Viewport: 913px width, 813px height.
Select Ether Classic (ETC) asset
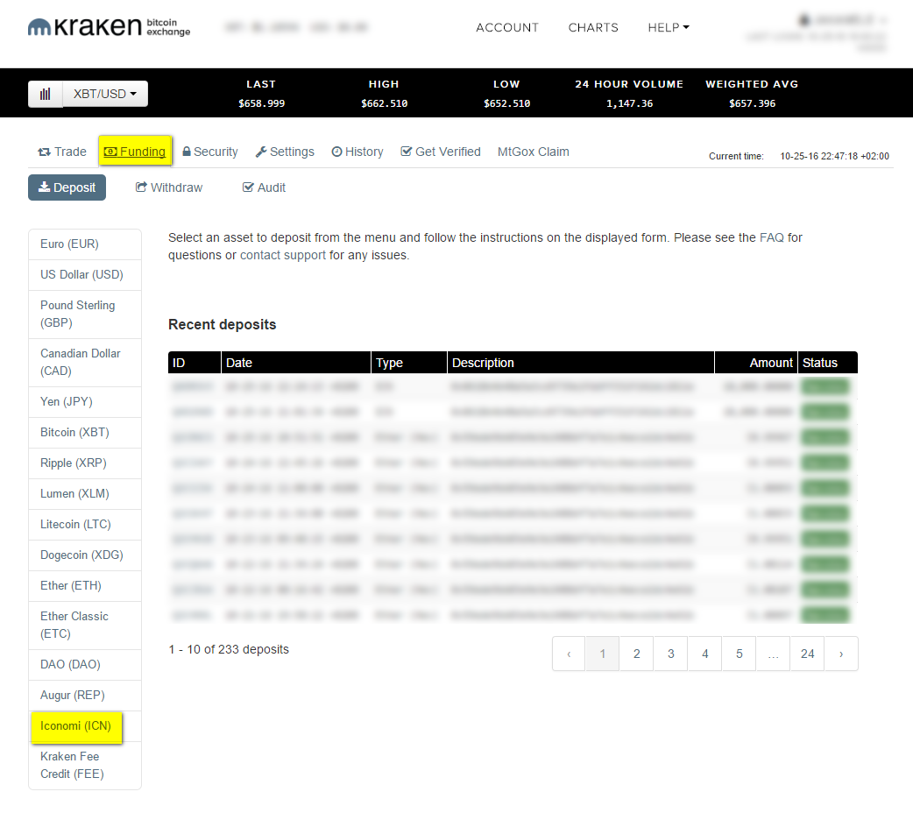point(85,626)
